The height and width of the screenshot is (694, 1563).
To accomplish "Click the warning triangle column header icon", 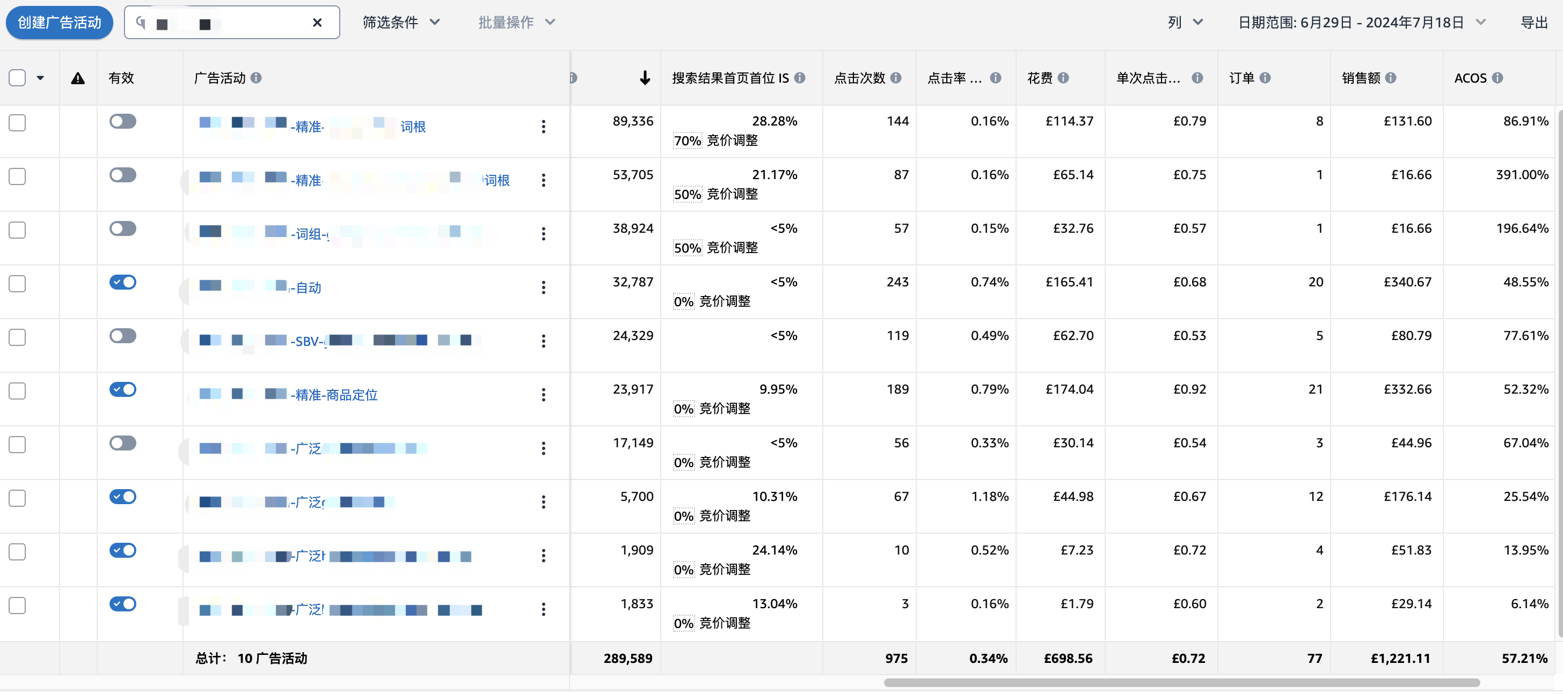I will [78, 78].
